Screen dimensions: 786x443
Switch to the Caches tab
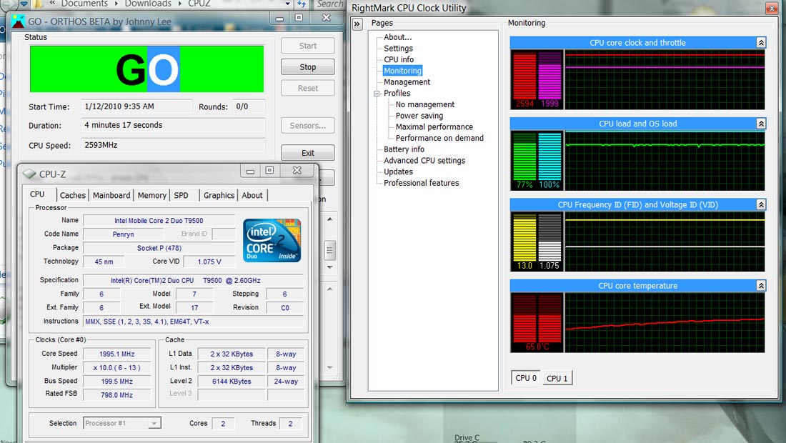click(73, 196)
